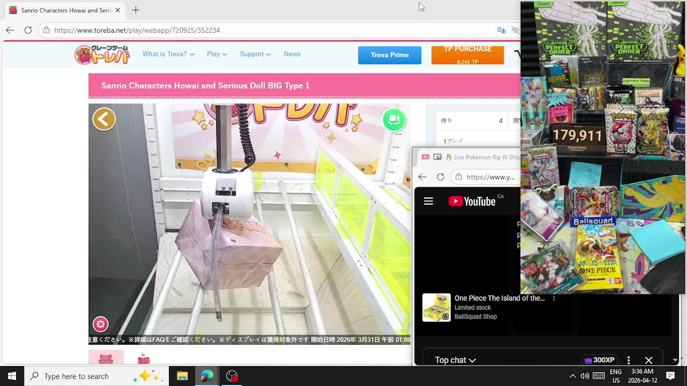The image size is (687, 386).
Task: Open the notification center icon
Action: [x=670, y=376]
